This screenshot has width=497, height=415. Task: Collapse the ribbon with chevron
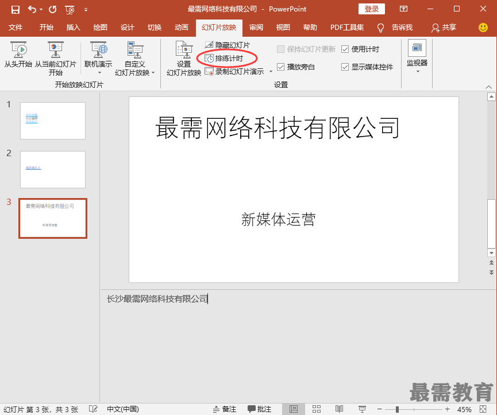[x=488, y=87]
